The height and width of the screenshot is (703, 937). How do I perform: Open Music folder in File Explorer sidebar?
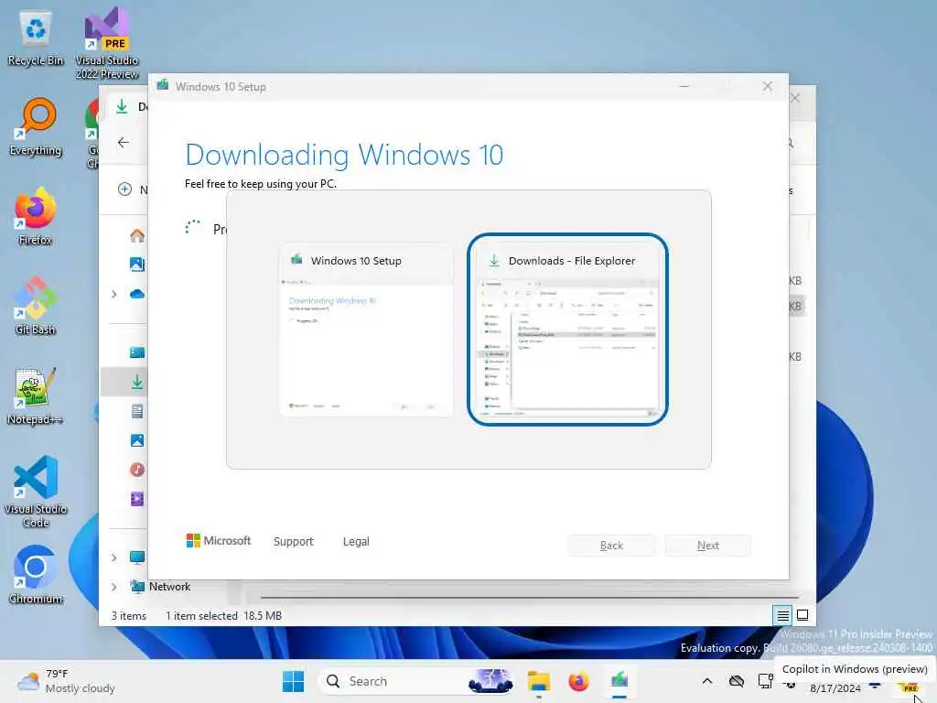pyautogui.click(x=137, y=470)
